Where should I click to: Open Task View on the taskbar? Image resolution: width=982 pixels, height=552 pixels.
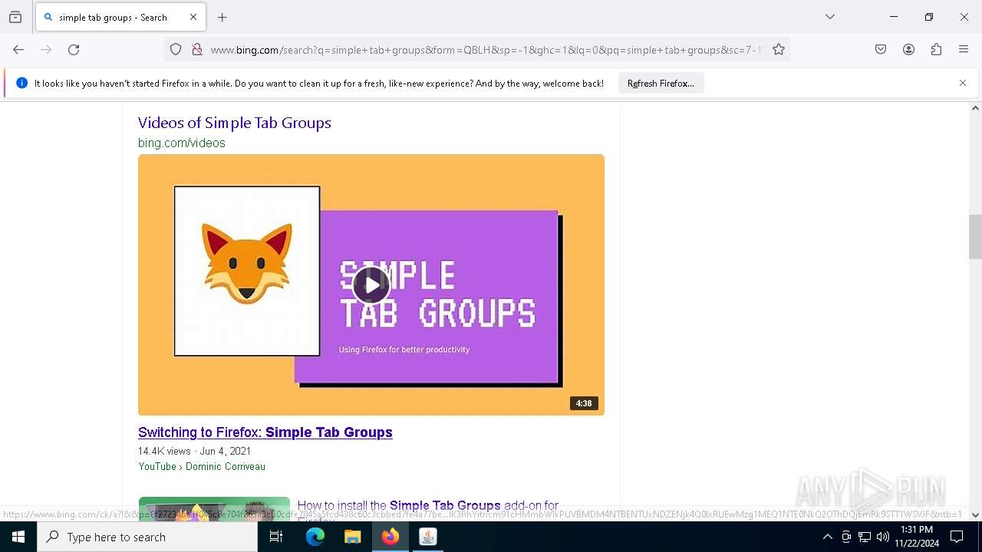pos(276,537)
